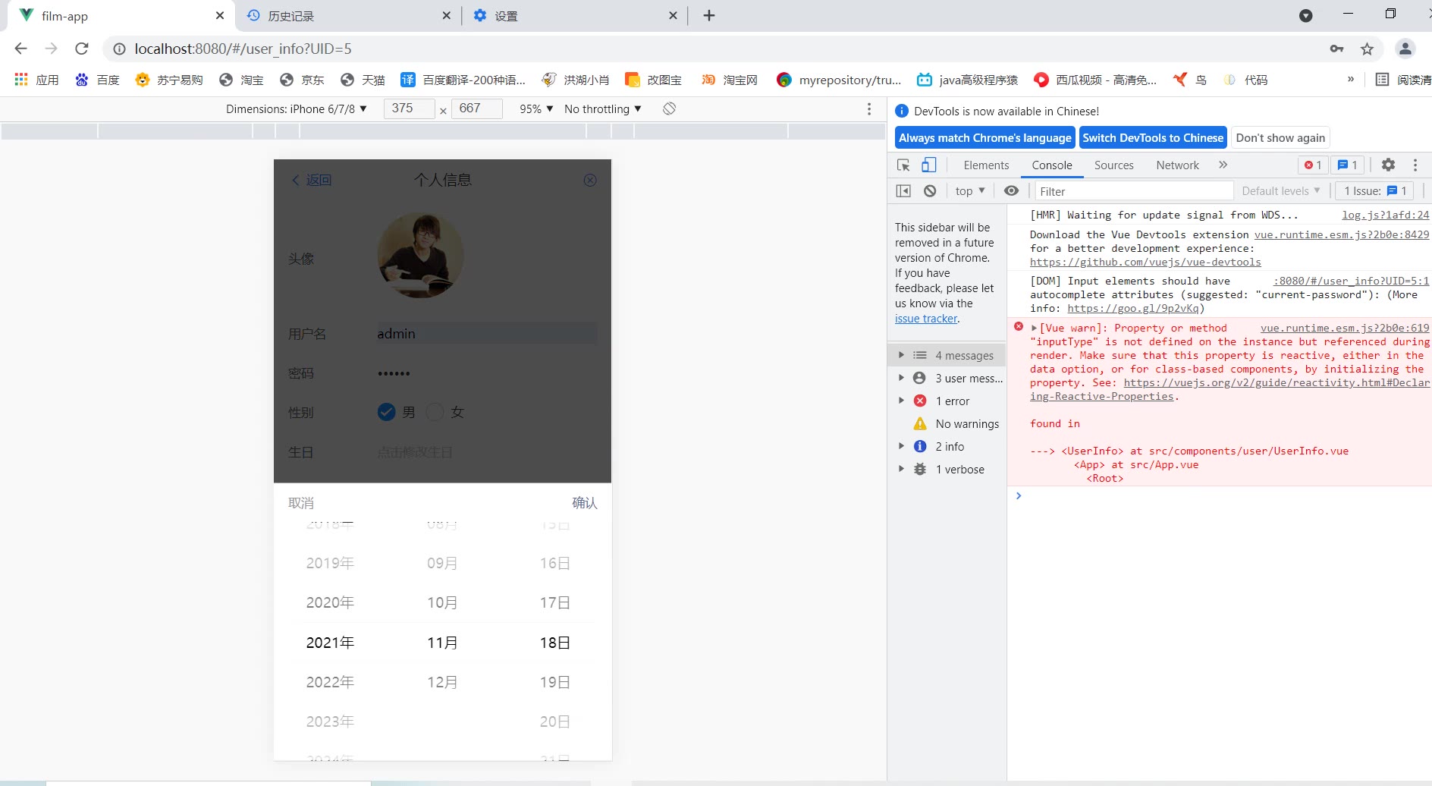Reload the page with the refresh icon
1432x786 pixels.
click(x=82, y=49)
